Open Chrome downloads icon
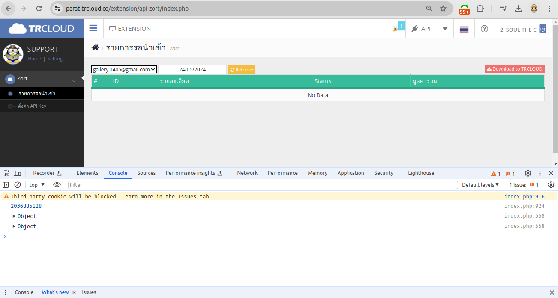The height and width of the screenshot is (298, 558). point(519,9)
